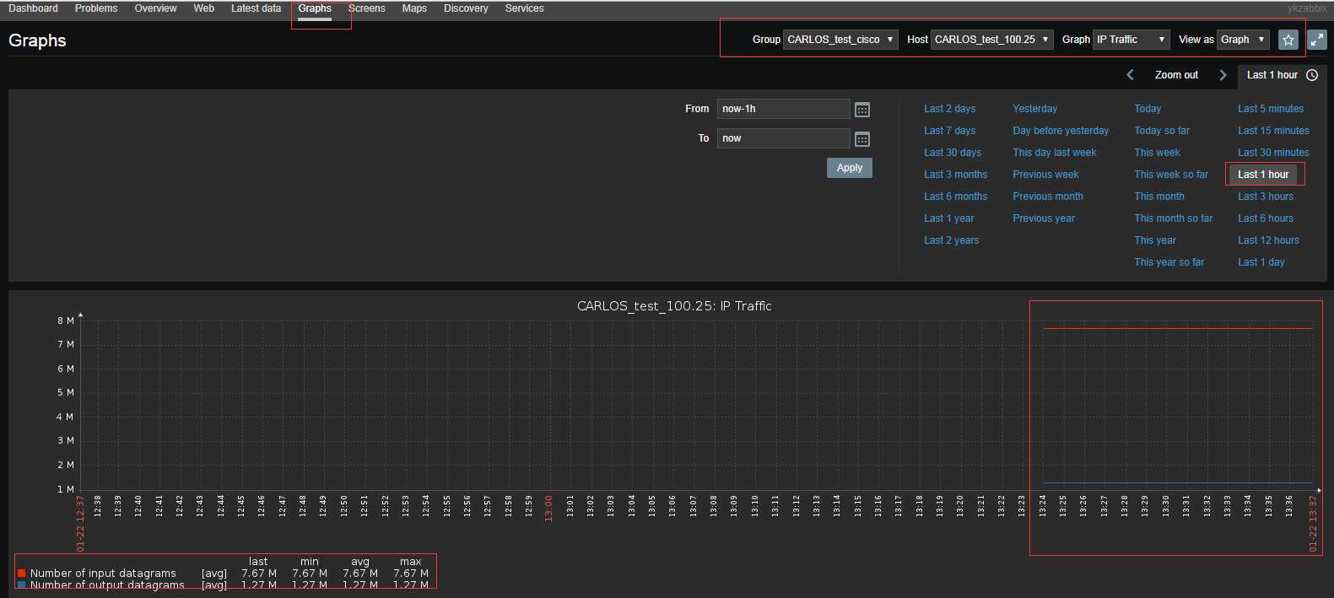Select Last 6 hours range
The height and width of the screenshot is (598, 1334).
[x=1266, y=218]
